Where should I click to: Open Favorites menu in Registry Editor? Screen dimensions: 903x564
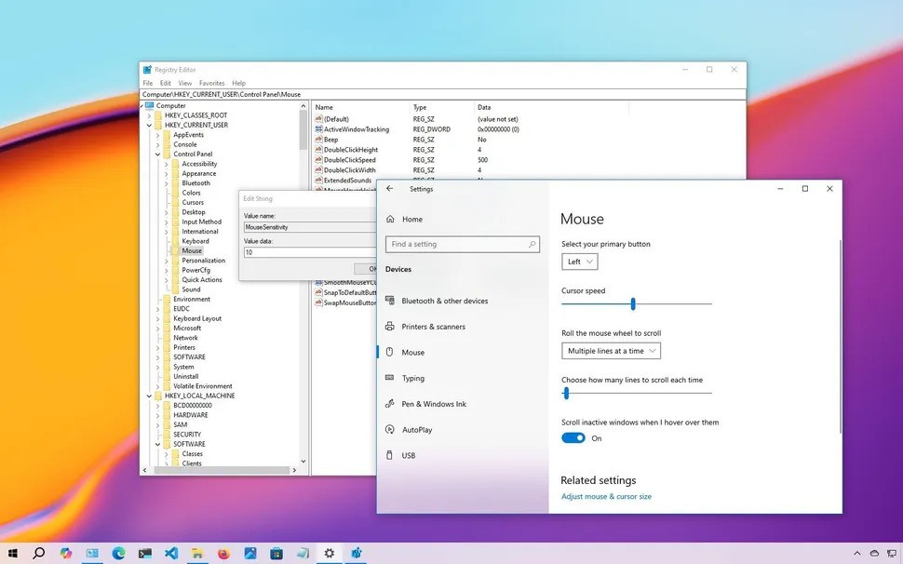click(x=211, y=83)
